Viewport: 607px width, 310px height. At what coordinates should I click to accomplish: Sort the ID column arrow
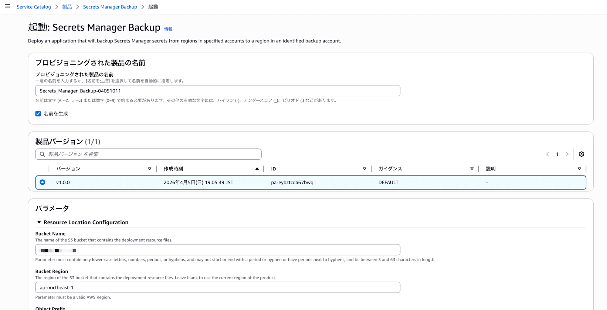coord(365,169)
